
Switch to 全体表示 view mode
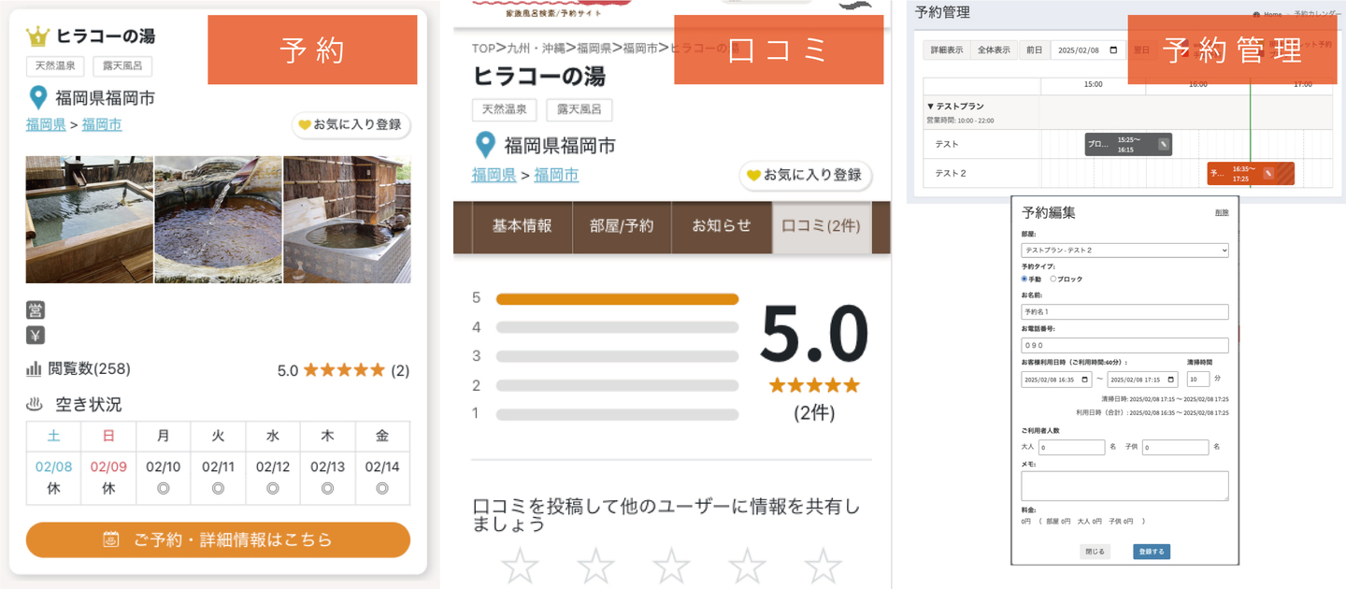coord(994,50)
